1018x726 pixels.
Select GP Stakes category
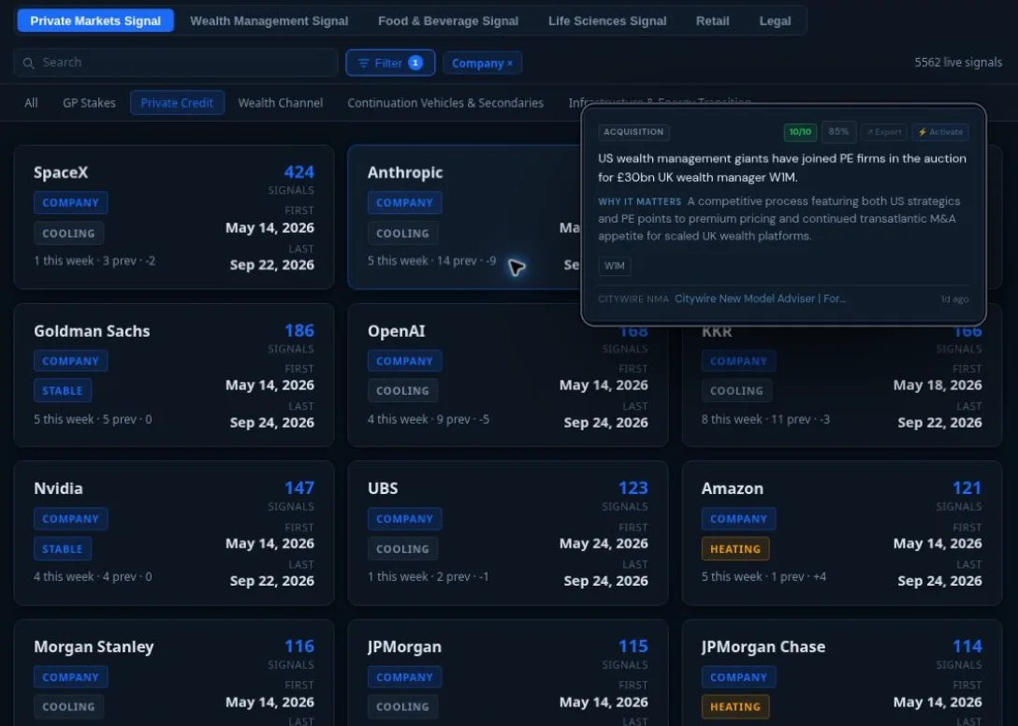tap(89, 103)
